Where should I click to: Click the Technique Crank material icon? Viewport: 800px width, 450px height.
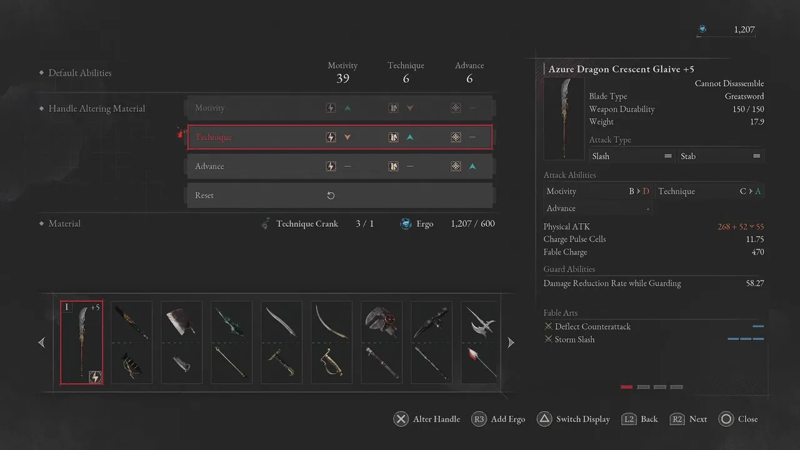pyautogui.click(x=266, y=224)
